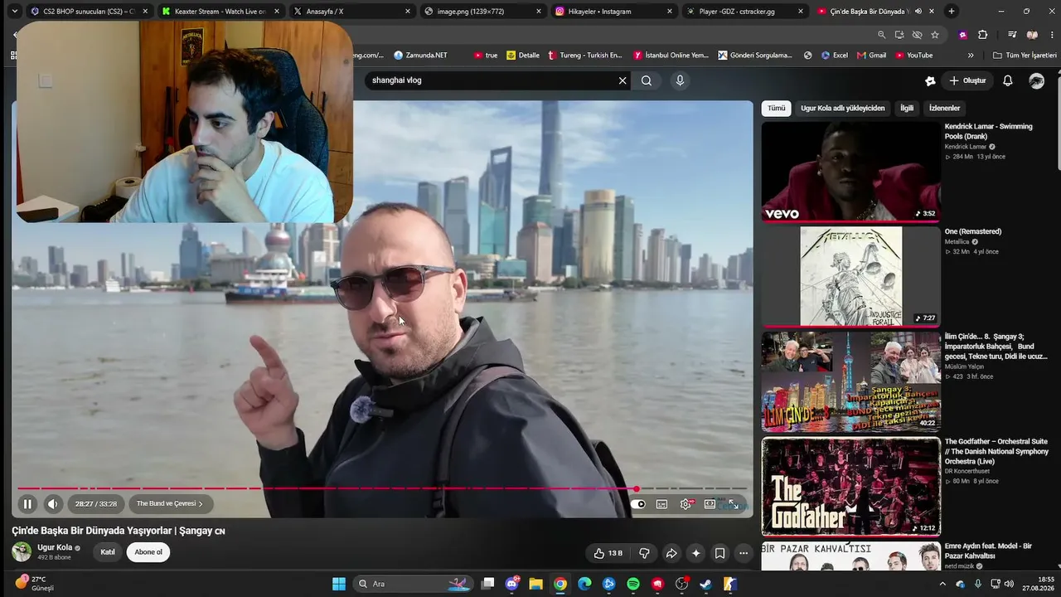Expand the 'The Bund ve Çevresi' chapter
Viewport: 1061px width, 597px height.
pyautogui.click(x=170, y=503)
